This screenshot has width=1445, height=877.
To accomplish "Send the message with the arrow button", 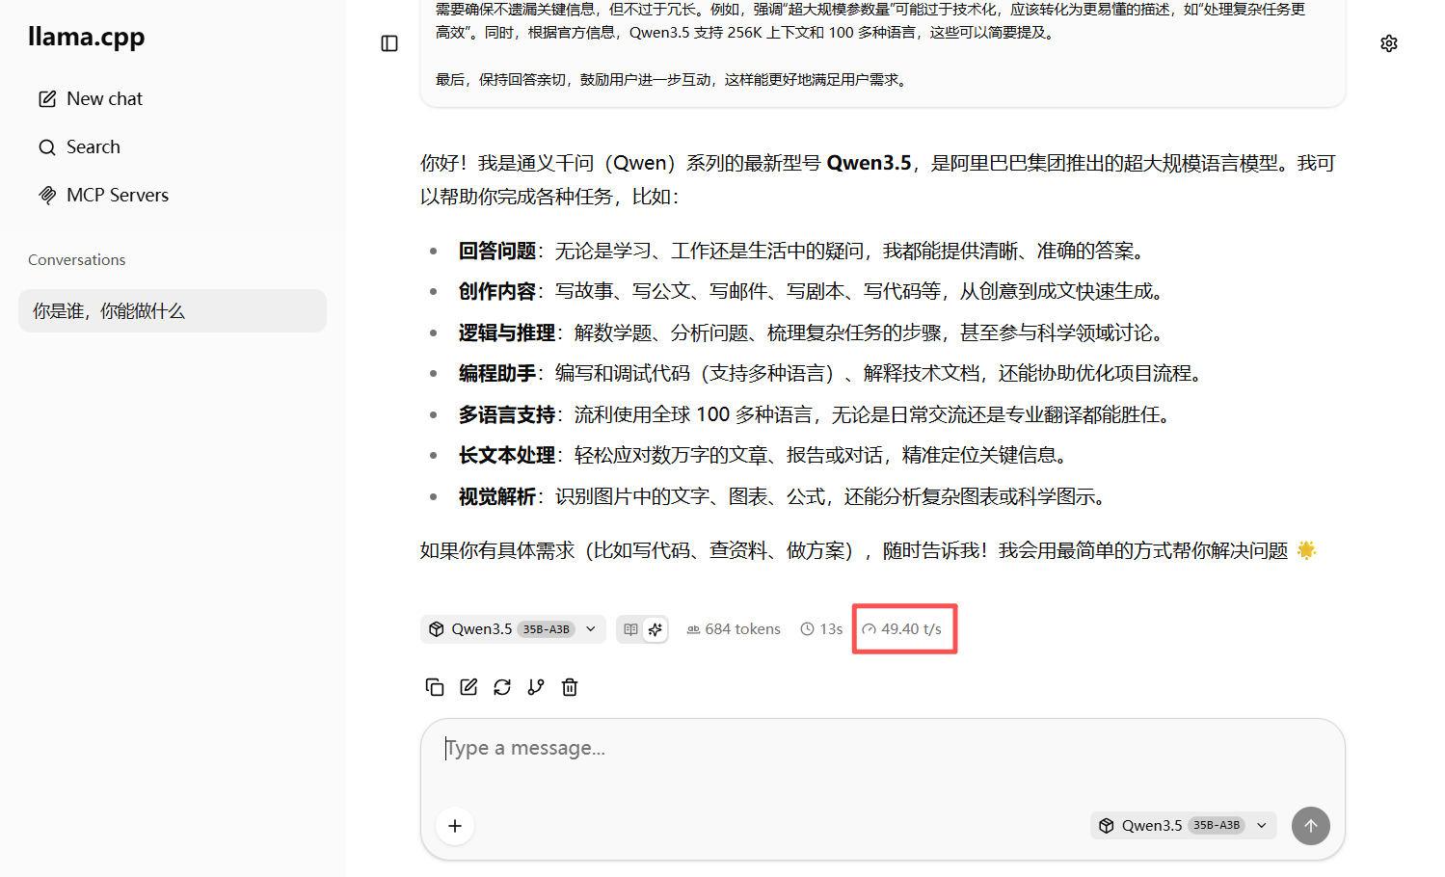I will [1311, 826].
